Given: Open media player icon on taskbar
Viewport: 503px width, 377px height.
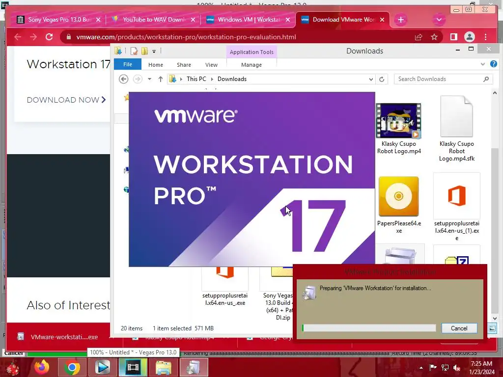Looking at the screenshot, I should 103,367.
